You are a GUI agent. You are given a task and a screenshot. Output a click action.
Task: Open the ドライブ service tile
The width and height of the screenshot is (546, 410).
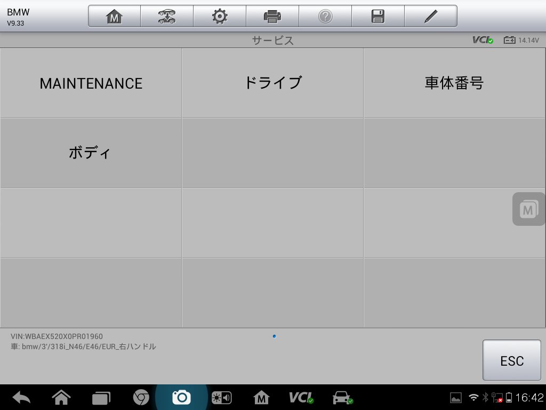point(272,83)
